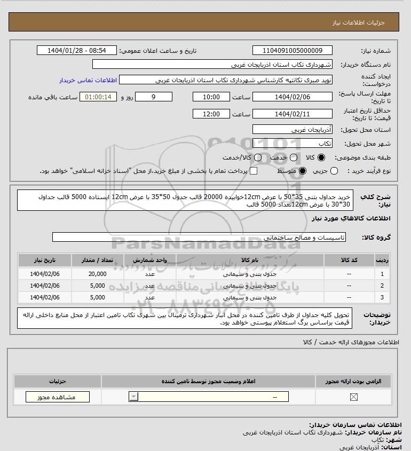Click the remaining time 01:00:14 field

pyautogui.click(x=98, y=97)
